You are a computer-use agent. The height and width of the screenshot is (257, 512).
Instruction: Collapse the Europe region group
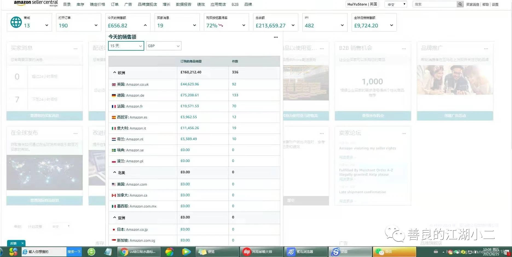tap(115, 73)
